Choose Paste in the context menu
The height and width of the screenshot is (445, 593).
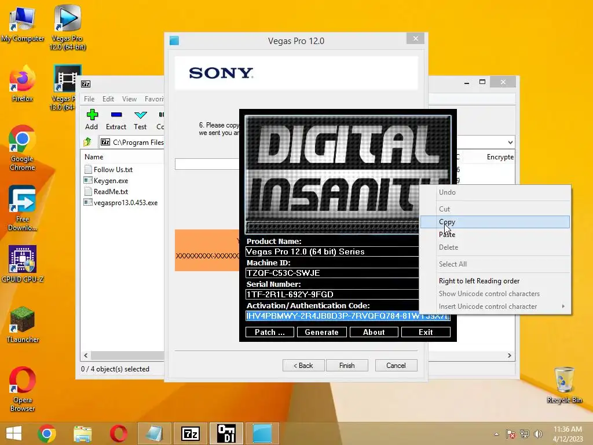pos(495,235)
